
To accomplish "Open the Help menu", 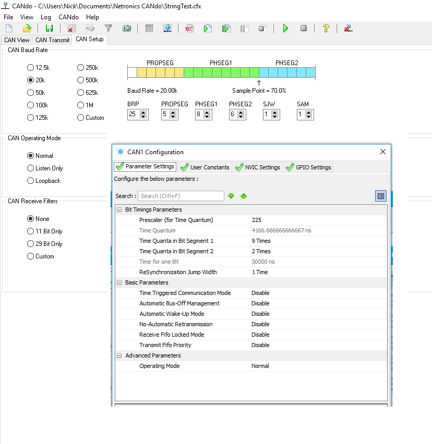I will [92, 17].
